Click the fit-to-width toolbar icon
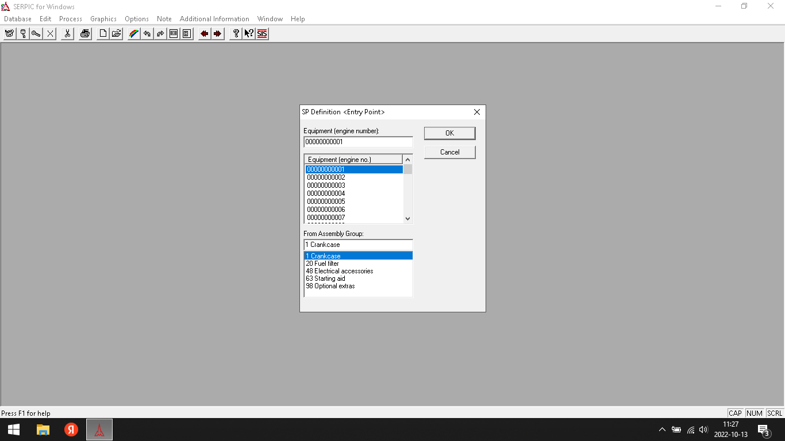This screenshot has height=441, width=785. (x=174, y=34)
